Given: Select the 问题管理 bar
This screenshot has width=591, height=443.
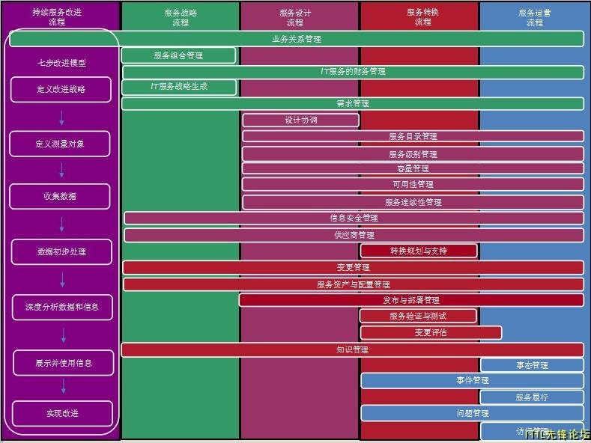Looking at the screenshot, I should click(473, 413).
